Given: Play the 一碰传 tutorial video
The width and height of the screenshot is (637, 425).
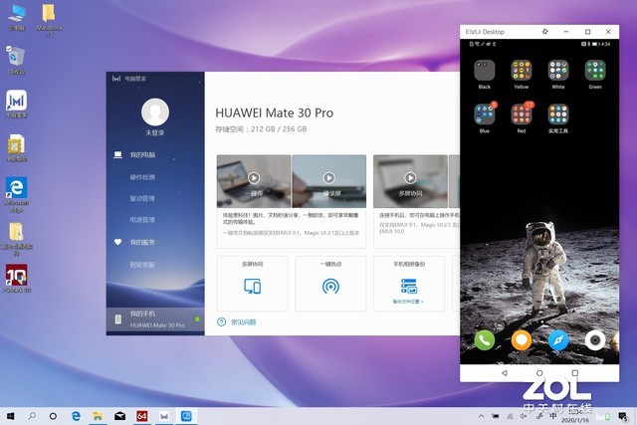Looking at the screenshot, I should coord(254,177).
